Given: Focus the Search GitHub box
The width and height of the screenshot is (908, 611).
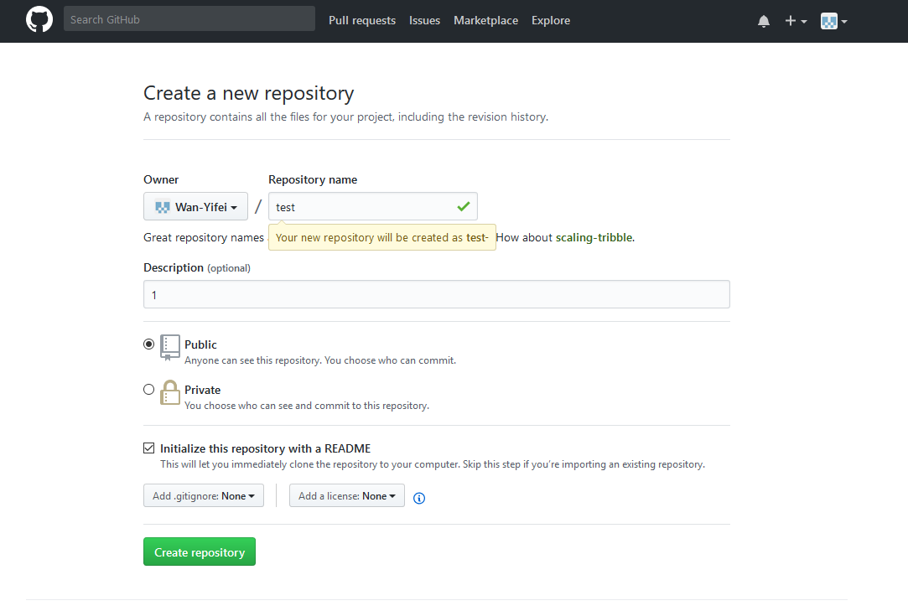Looking at the screenshot, I should click(x=189, y=19).
